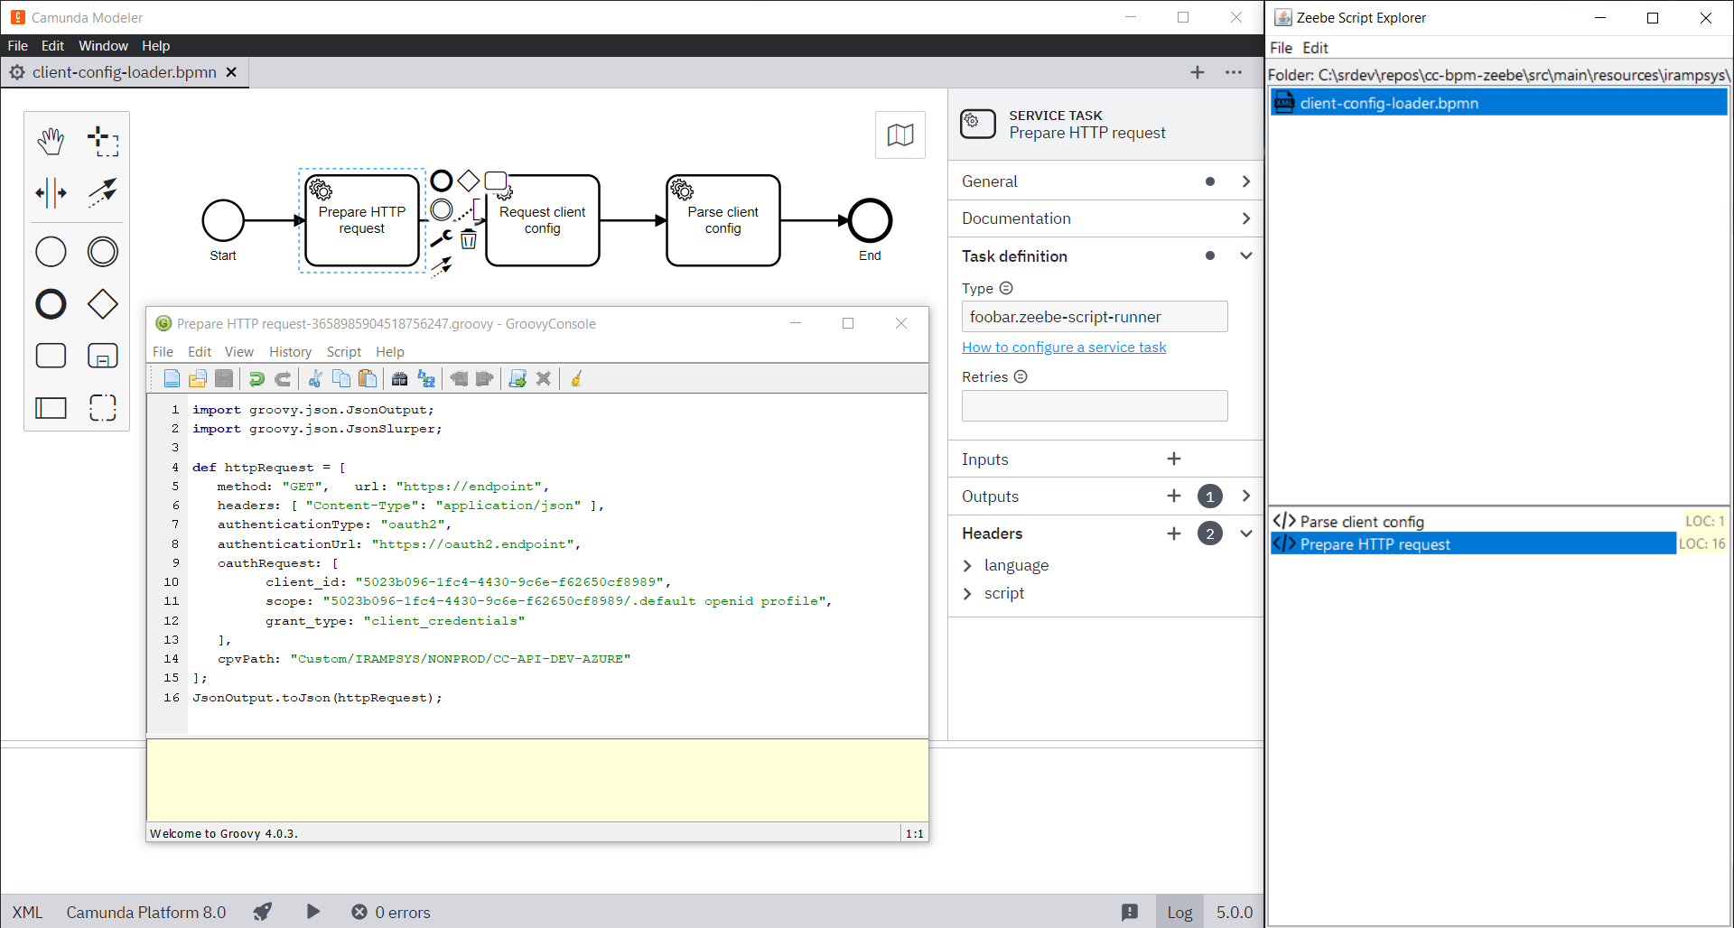Viewport: 1734px width, 928px height.
Task: Execute the script in GroovyConsole
Action: 517,378
